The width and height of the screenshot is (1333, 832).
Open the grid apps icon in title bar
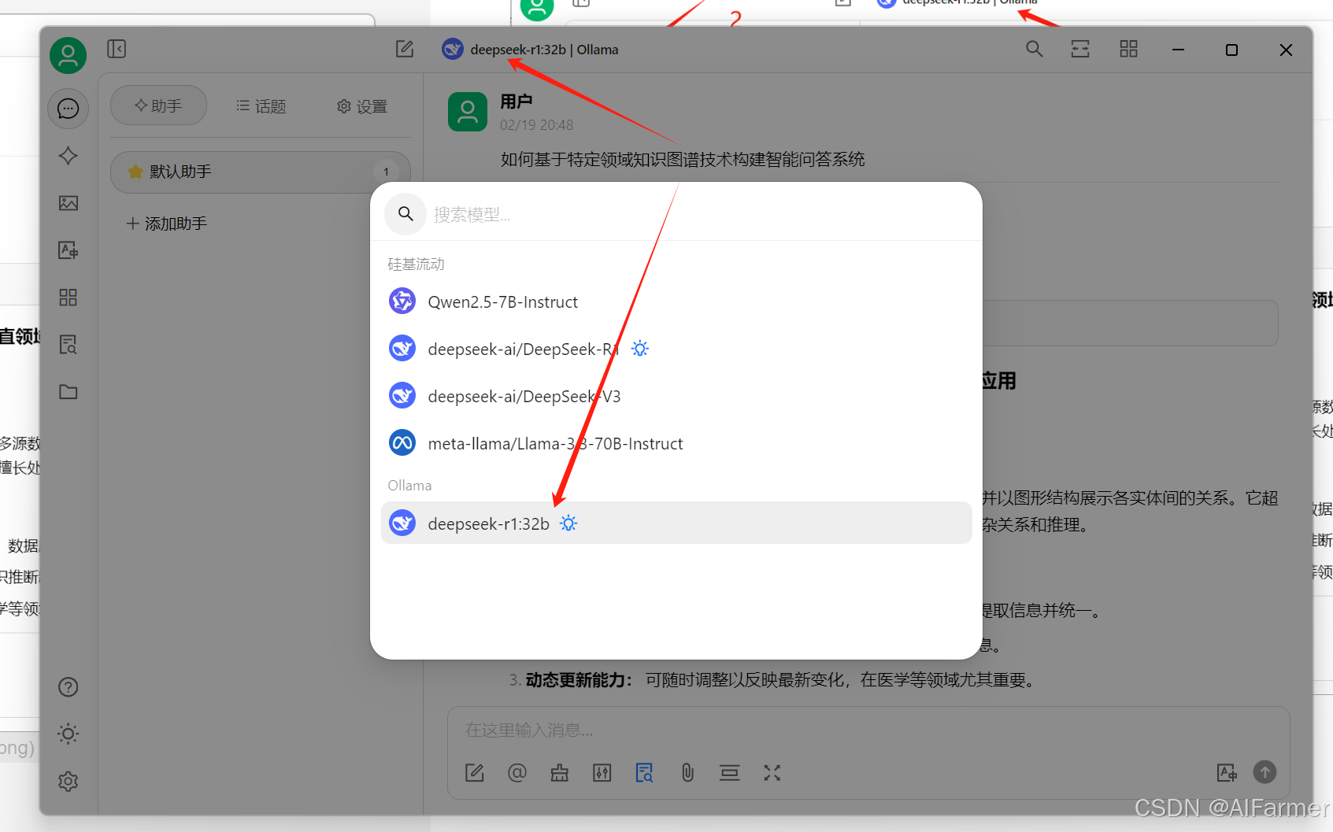[1129, 49]
